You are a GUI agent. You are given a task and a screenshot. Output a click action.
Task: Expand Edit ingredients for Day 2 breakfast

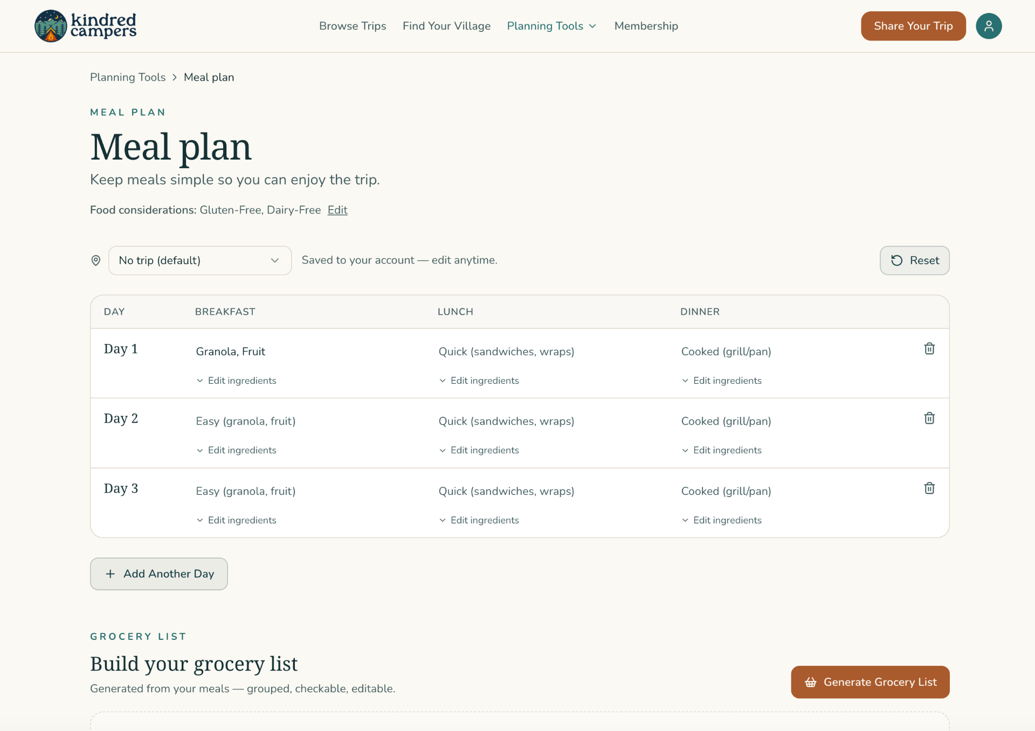[x=236, y=450]
